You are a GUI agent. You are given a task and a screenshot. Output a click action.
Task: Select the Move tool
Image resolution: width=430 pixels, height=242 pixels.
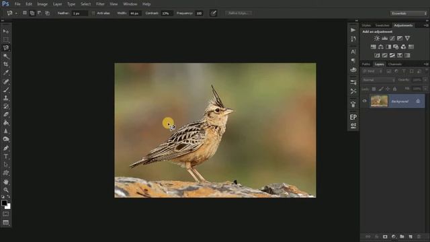[6, 31]
